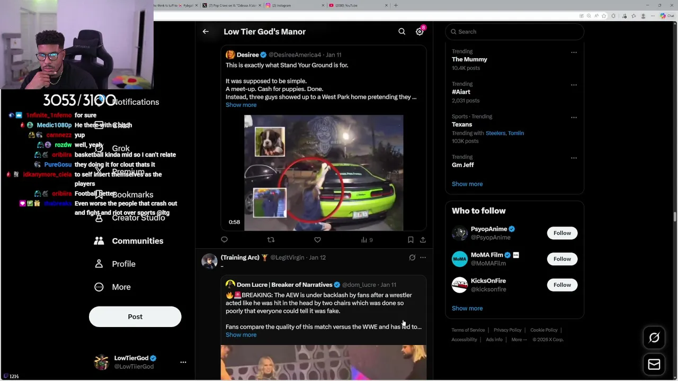
Task: Click the Post button in the sidebar
Action: pos(135,316)
